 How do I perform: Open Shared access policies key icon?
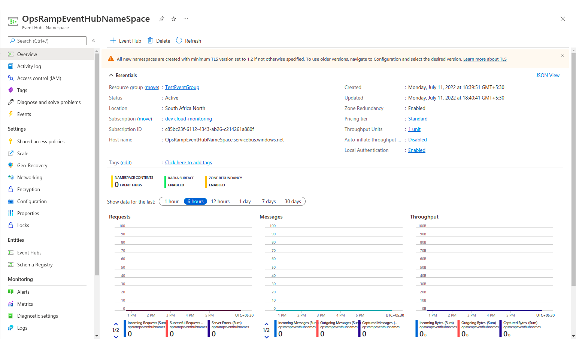pyautogui.click(x=11, y=141)
